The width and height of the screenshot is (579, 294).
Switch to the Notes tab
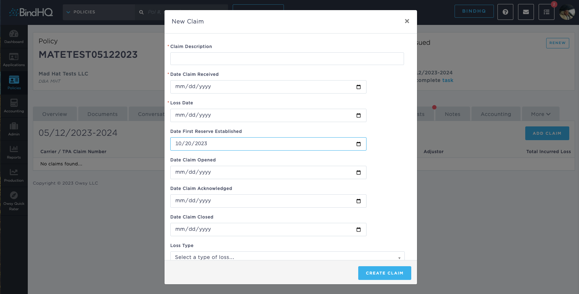(x=452, y=114)
